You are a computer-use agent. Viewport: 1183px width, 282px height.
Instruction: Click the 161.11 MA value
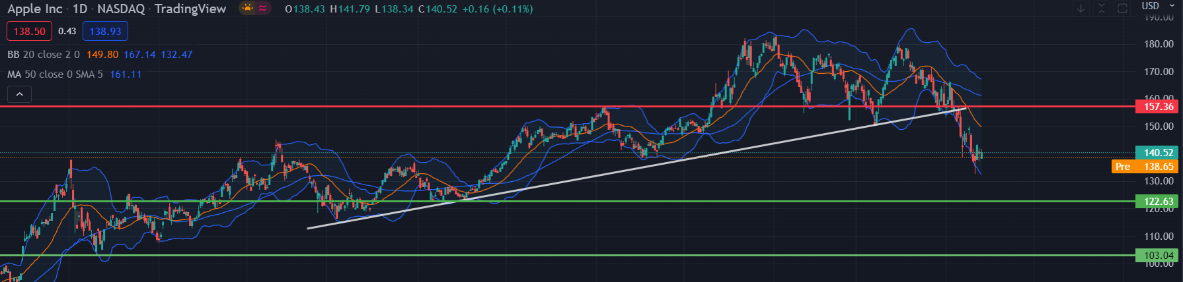pos(126,74)
